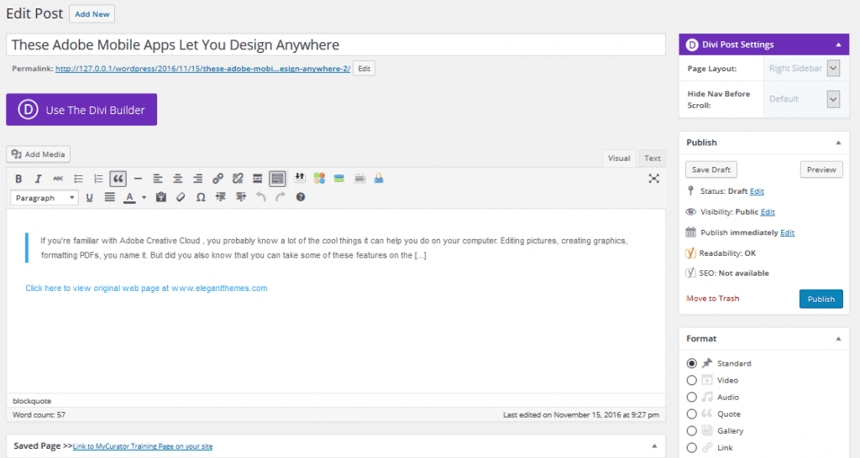Select the Video post format
The image size is (860, 458).
click(692, 380)
